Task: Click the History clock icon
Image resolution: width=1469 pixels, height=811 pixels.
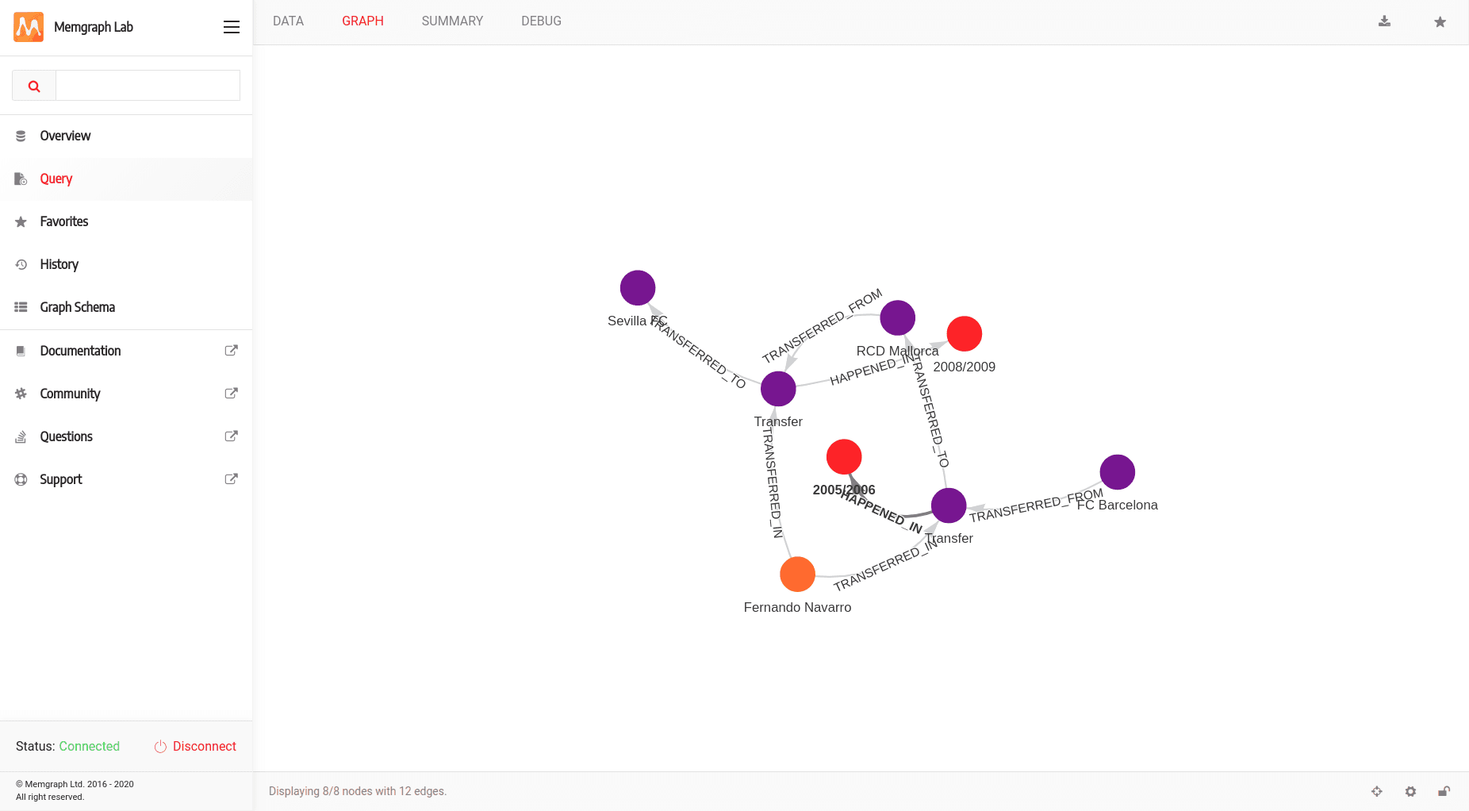Action: 21,265
